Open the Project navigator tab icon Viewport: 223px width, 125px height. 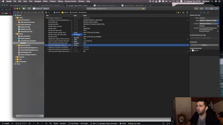[15, 12]
